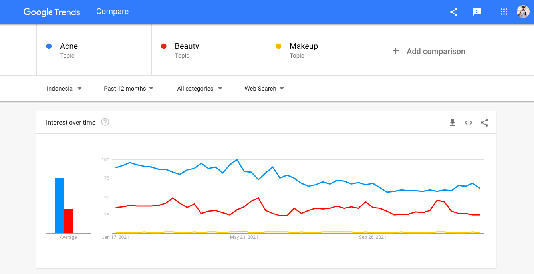Click the blue dot next to Acne

pyautogui.click(x=49, y=46)
